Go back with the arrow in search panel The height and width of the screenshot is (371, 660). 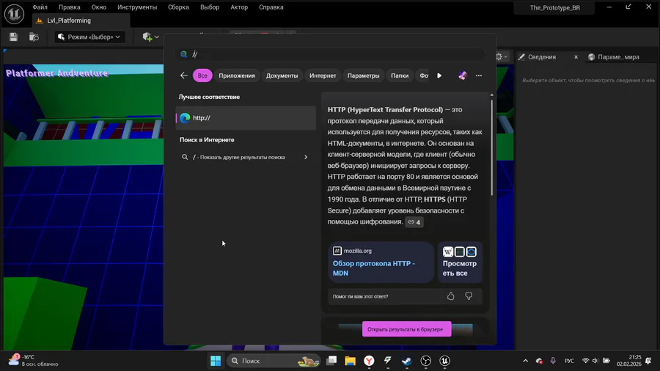click(184, 76)
